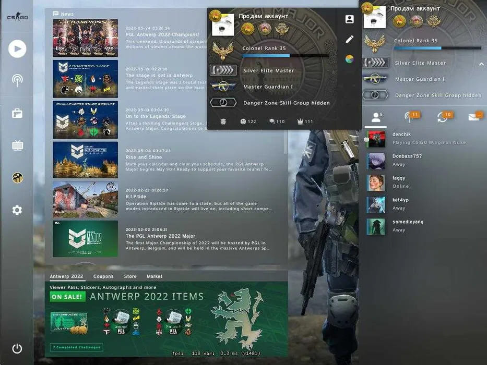Click the leader commendation count 111
487x365 pixels.
(305, 121)
